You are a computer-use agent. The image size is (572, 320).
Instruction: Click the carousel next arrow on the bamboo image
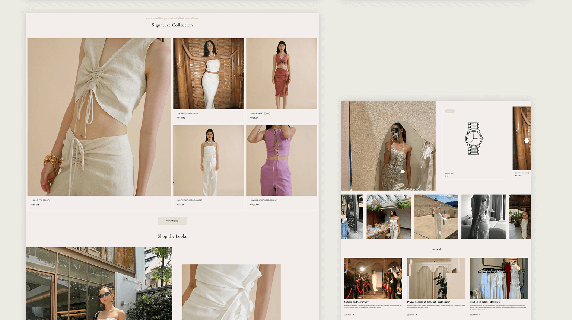(526, 141)
